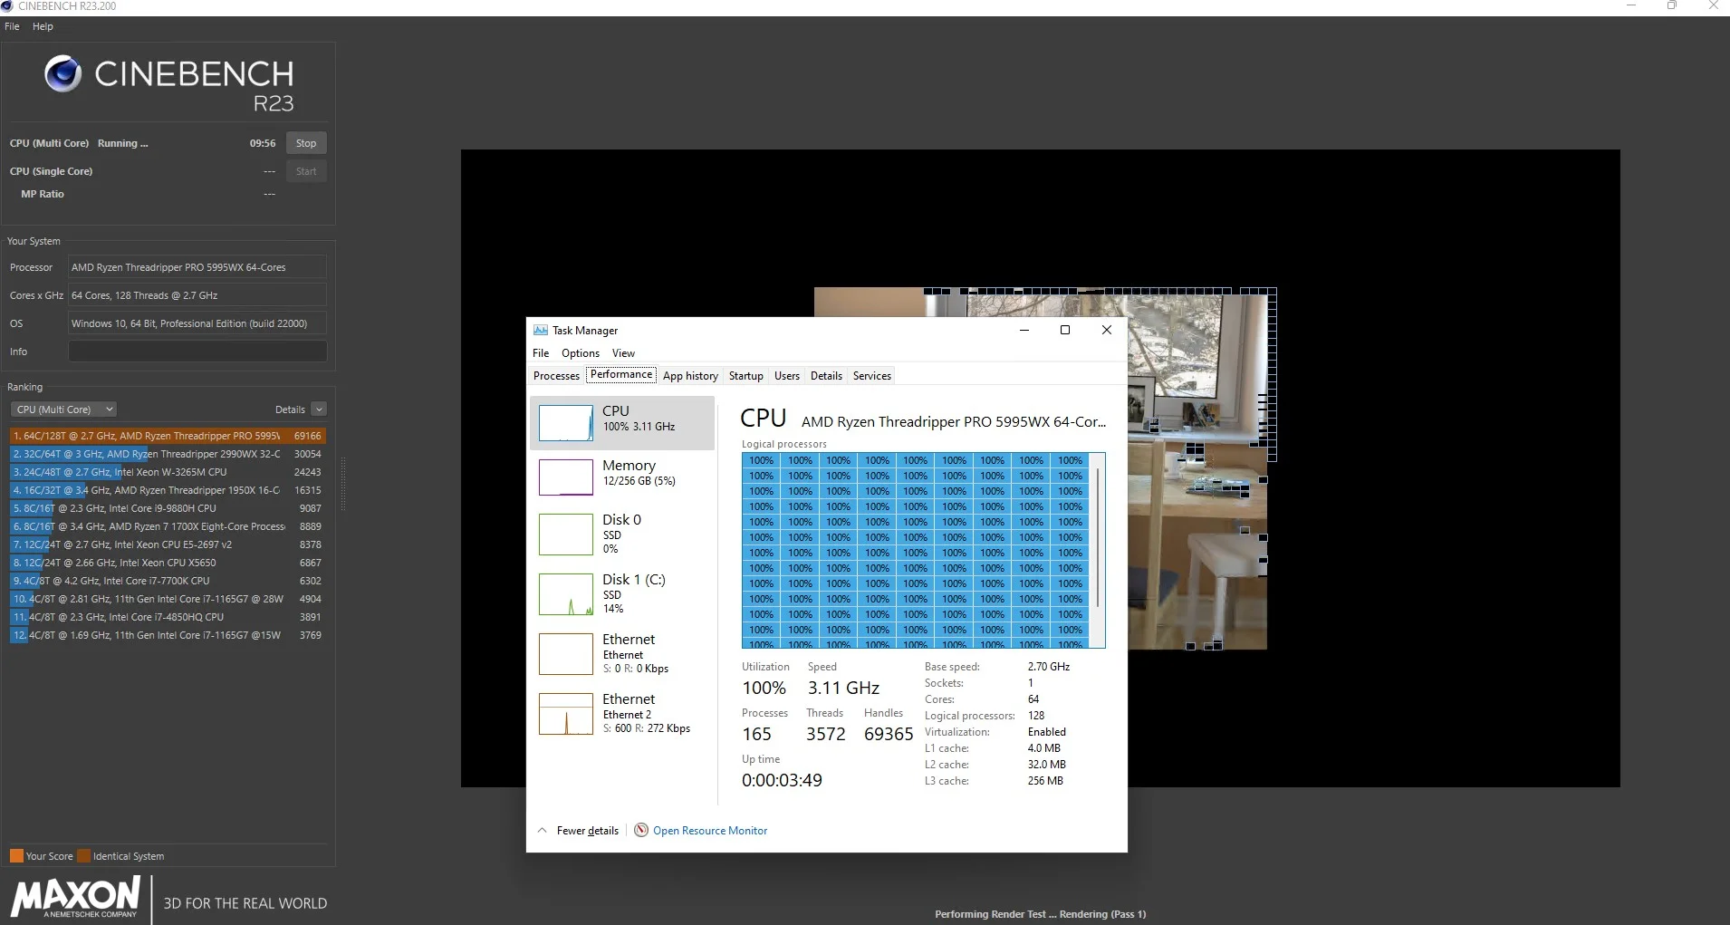Click the Open Resource Monitor icon
Viewport: 1730px width, 925px height.
(641, 830)
